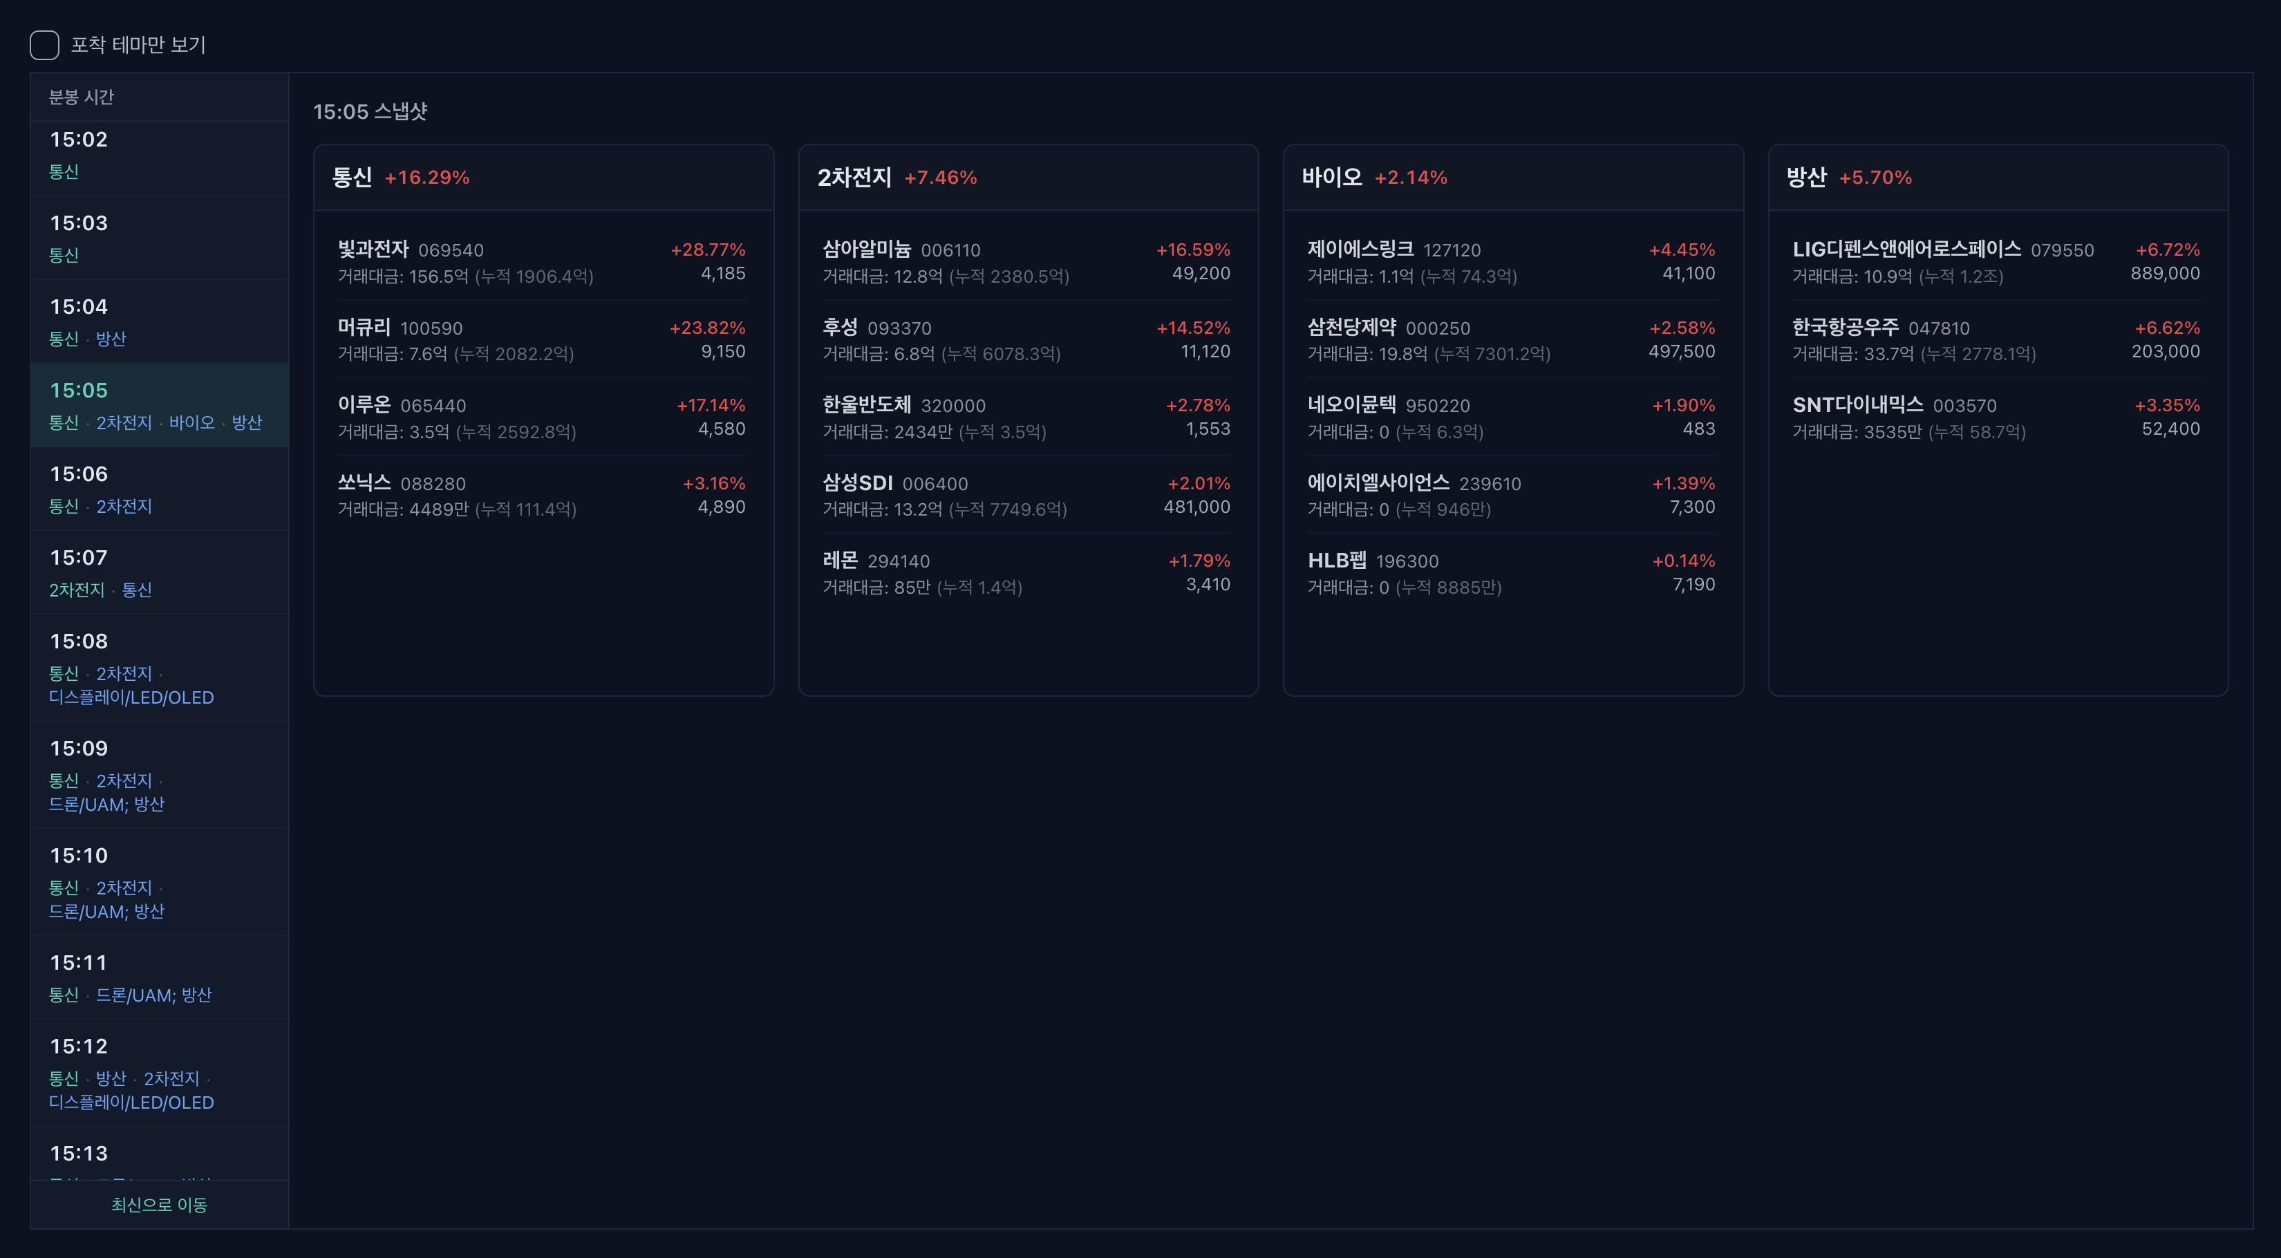The height and width of the screenshot is (1258, 2281).
Task: Open the 이루온 065440 stock row
Action: coord(541,418)
